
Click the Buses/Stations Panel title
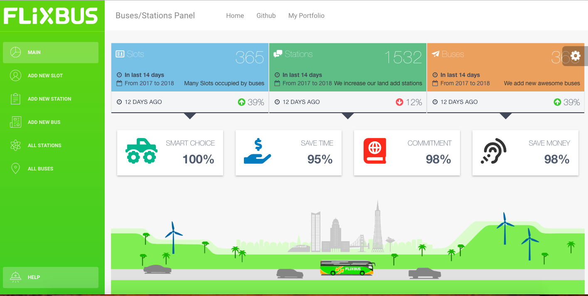coord(155,15)
